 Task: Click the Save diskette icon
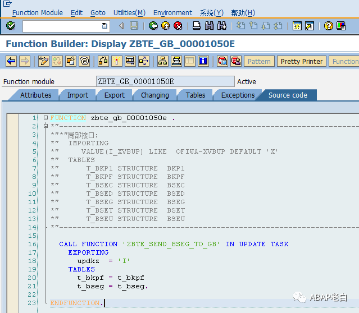[x=134, y=26]
